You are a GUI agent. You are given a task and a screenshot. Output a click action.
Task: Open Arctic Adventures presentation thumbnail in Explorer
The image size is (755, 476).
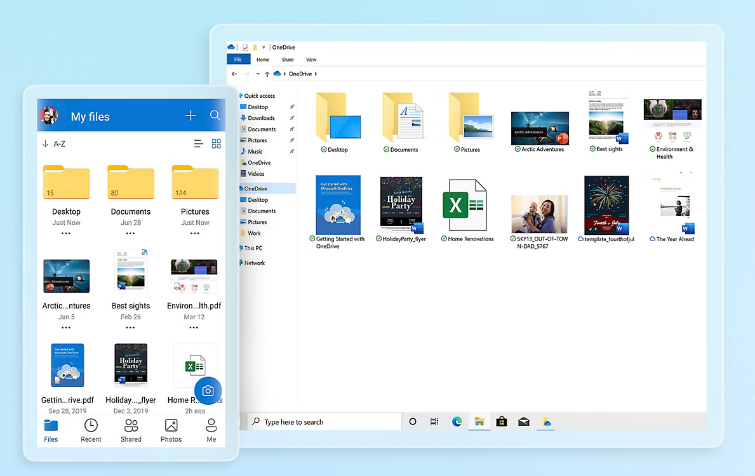pyautogui.click(x=539, y=128)
